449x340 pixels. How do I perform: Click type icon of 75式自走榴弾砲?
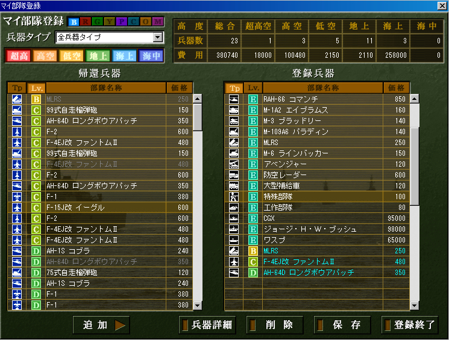[17, 273]
